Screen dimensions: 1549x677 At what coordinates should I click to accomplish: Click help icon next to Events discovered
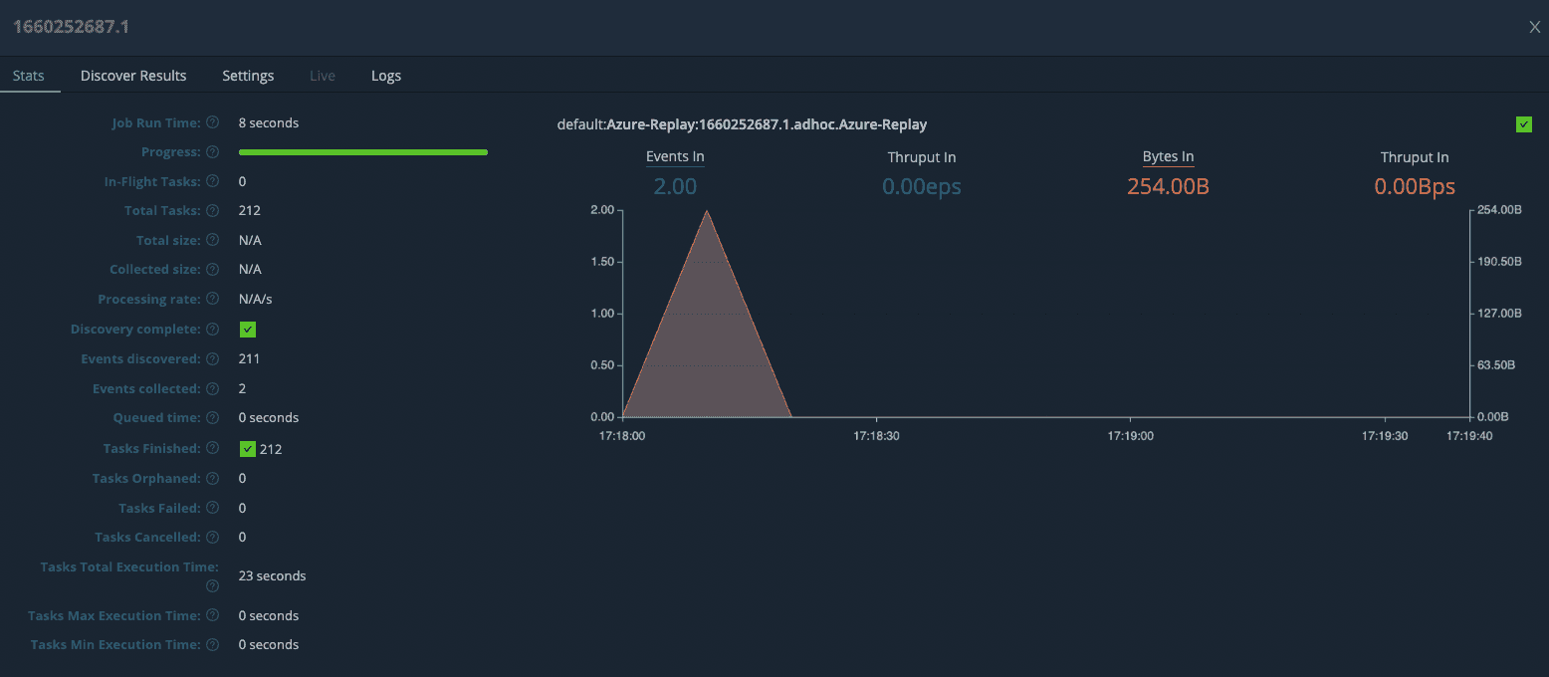pos(212,359)
